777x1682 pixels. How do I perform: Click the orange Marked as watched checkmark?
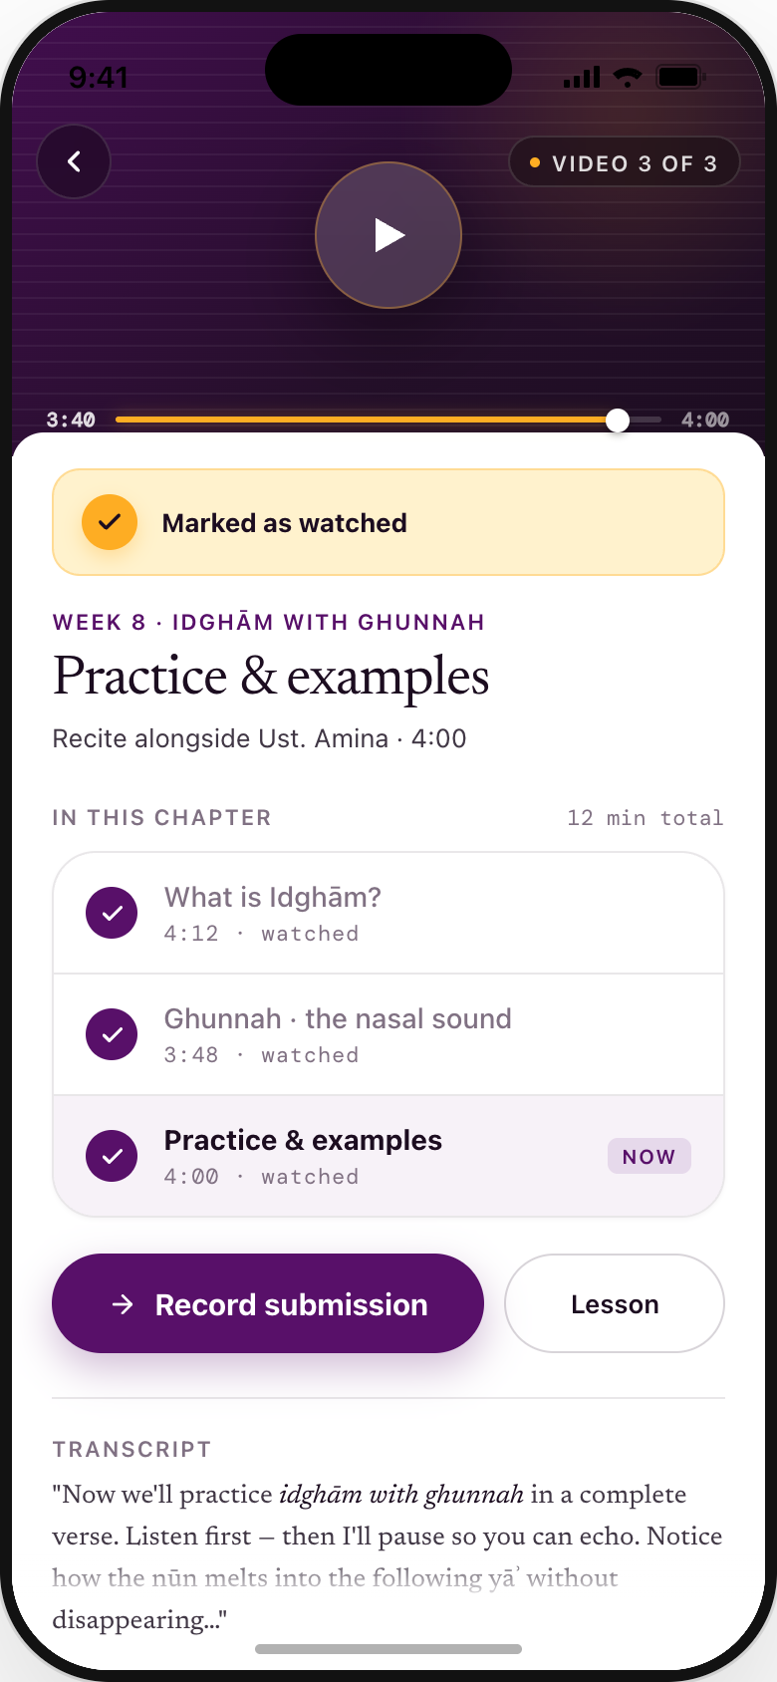click(110, 522)
